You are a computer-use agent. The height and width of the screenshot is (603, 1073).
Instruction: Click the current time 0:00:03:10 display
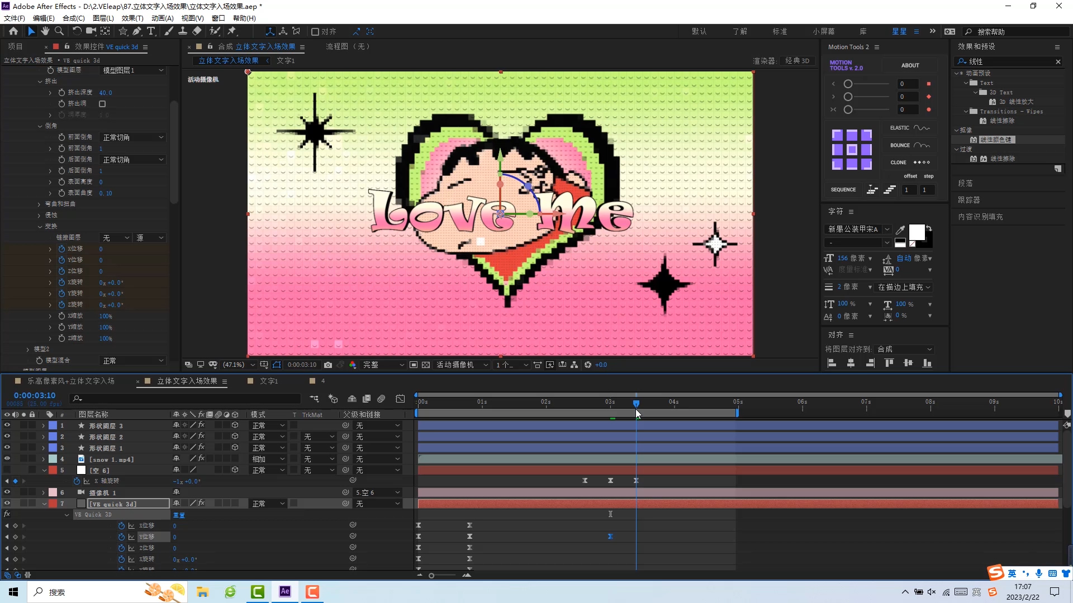[35, 395]
